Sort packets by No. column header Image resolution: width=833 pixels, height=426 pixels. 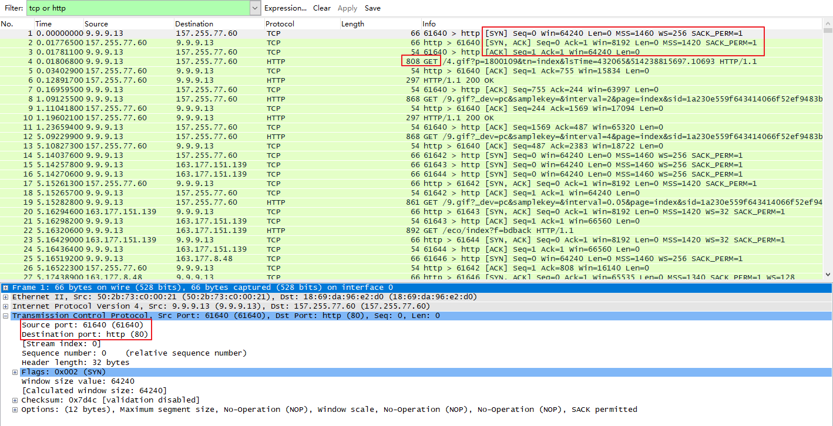7,24
